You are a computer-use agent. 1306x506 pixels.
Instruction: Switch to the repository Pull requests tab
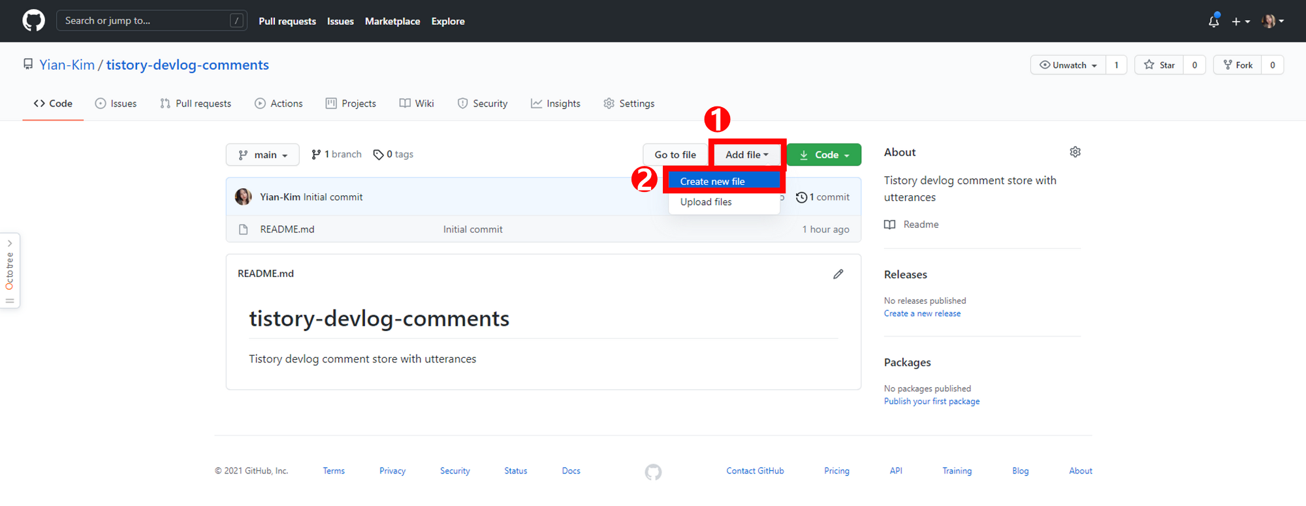(195, 103)
